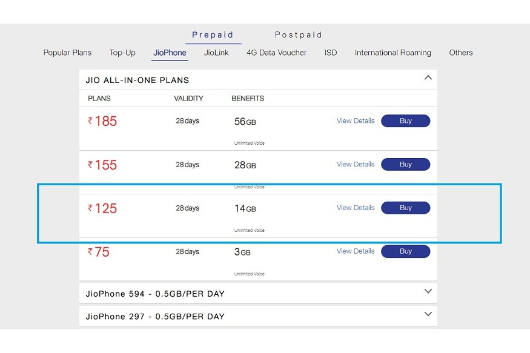
Task: Switch to the ISD plans tab
Action: 331,53
